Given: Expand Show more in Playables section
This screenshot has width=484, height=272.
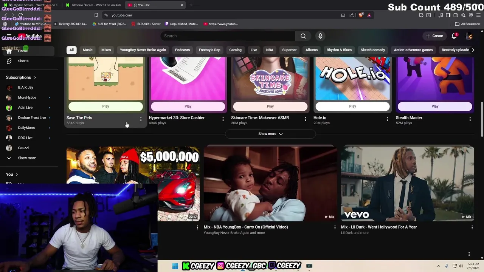Looking at the screenshot, I should [x=270, y=134].
